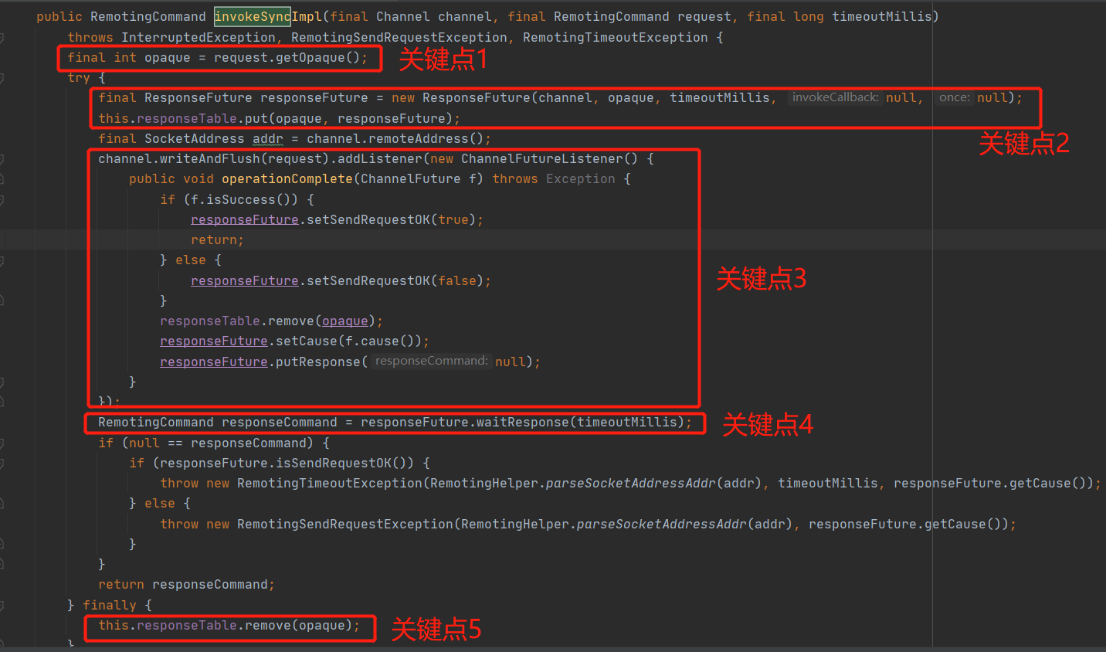Fold the channel.writeAndFlush listener block in gutter
The image size is (1106, 652).
[2, 159]
